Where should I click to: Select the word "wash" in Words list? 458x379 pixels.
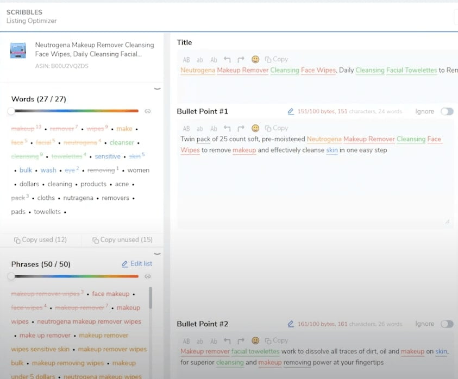click(48, 170)
